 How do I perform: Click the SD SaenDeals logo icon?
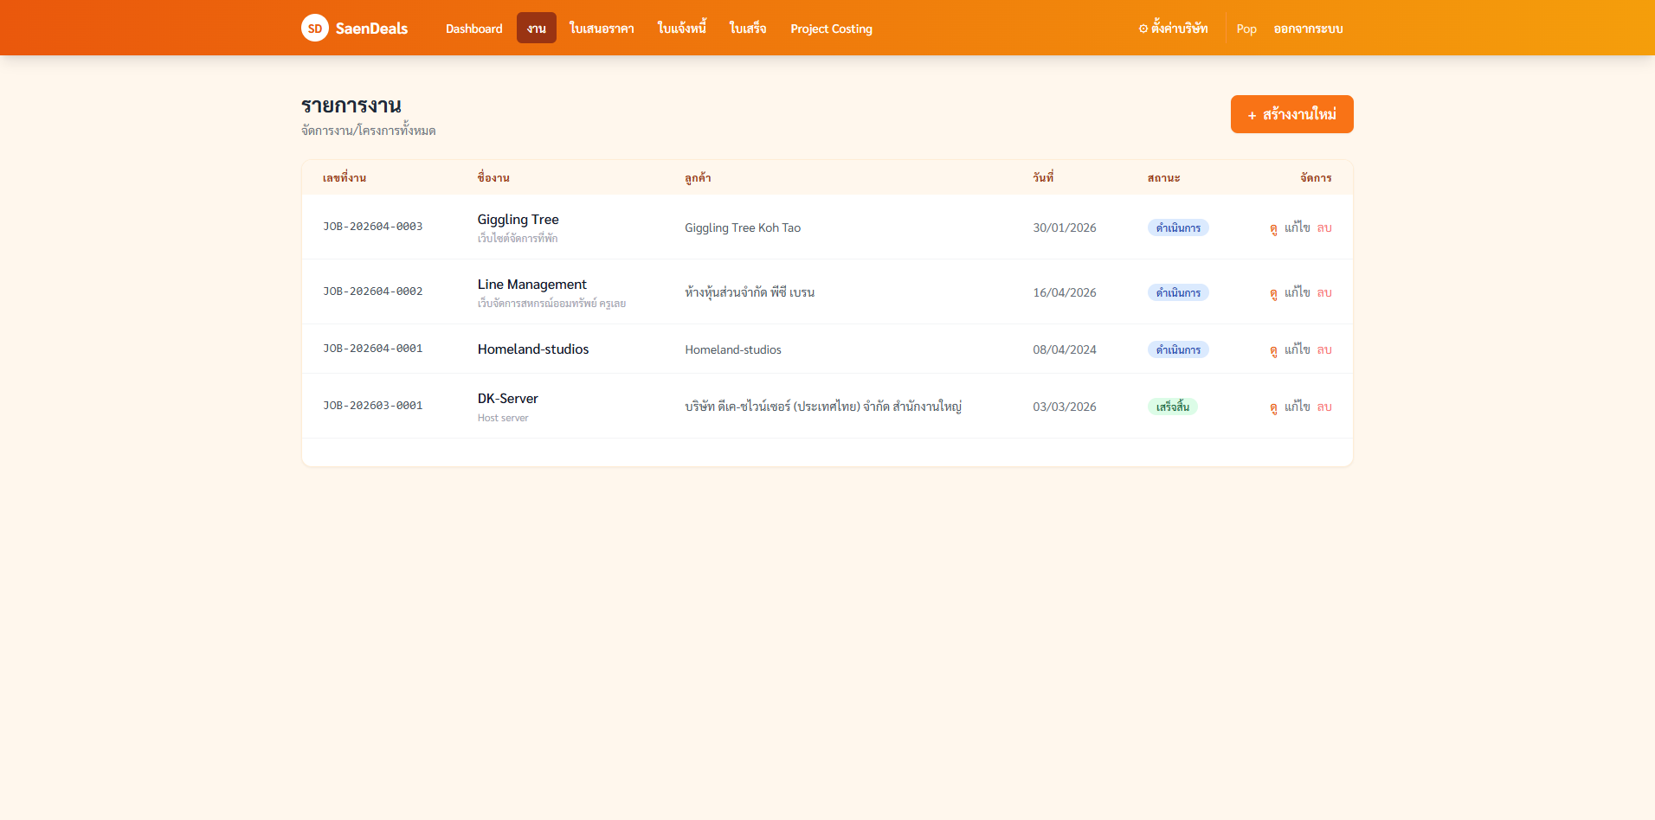pos(315,28)
